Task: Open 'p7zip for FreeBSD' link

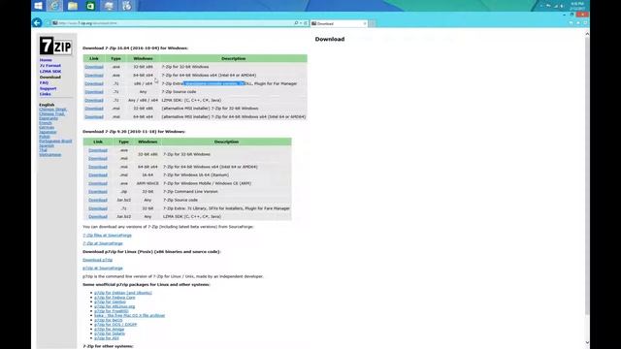Action: [x=112, y=311]
